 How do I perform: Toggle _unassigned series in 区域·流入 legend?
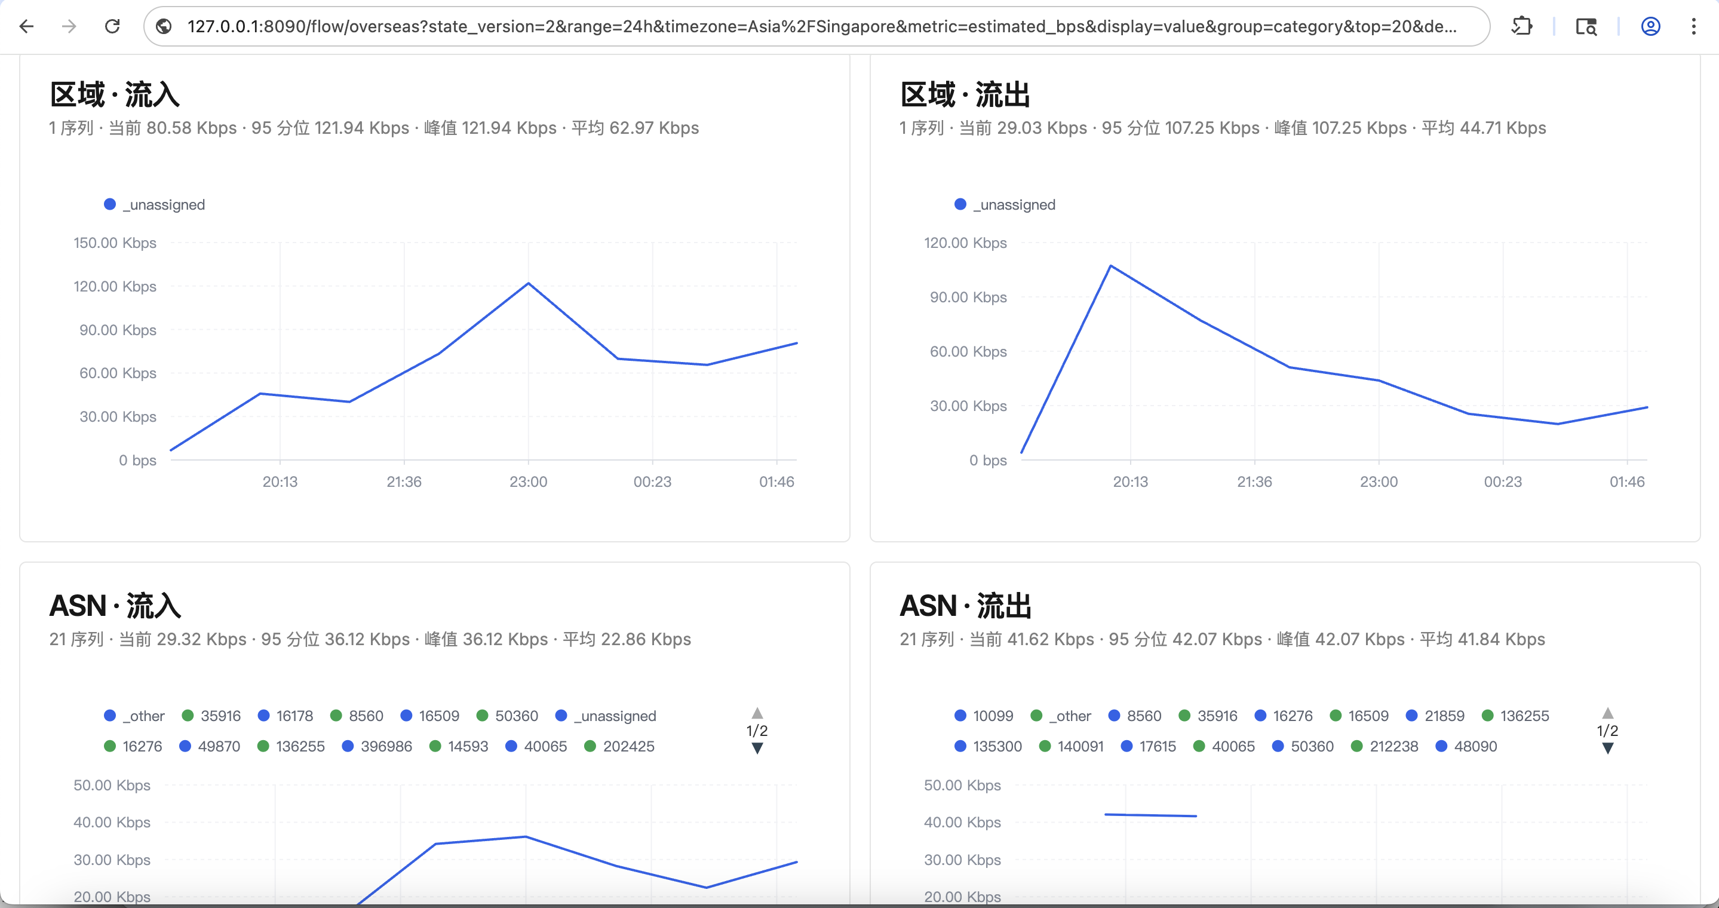[x=155, y=204]
